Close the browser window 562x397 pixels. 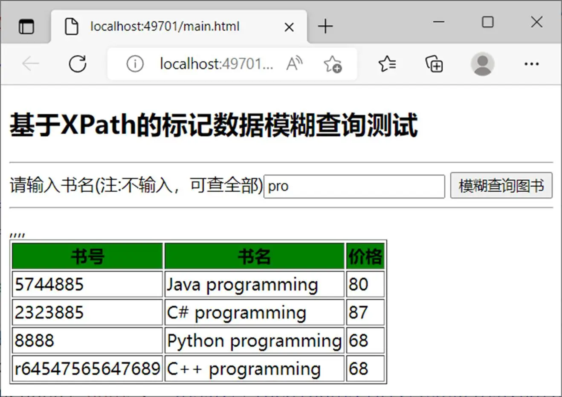click(x=537, y=22)
